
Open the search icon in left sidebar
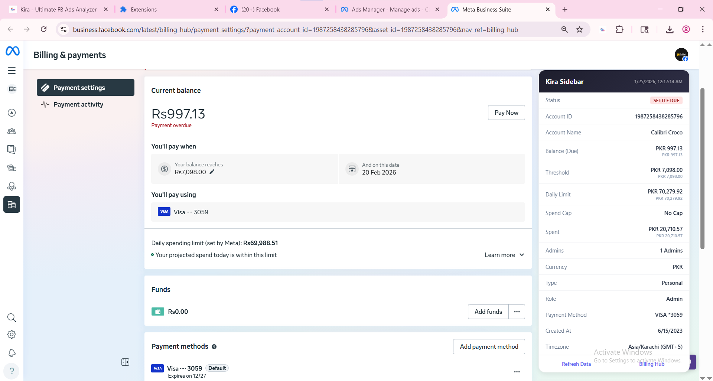click(12, 318)
